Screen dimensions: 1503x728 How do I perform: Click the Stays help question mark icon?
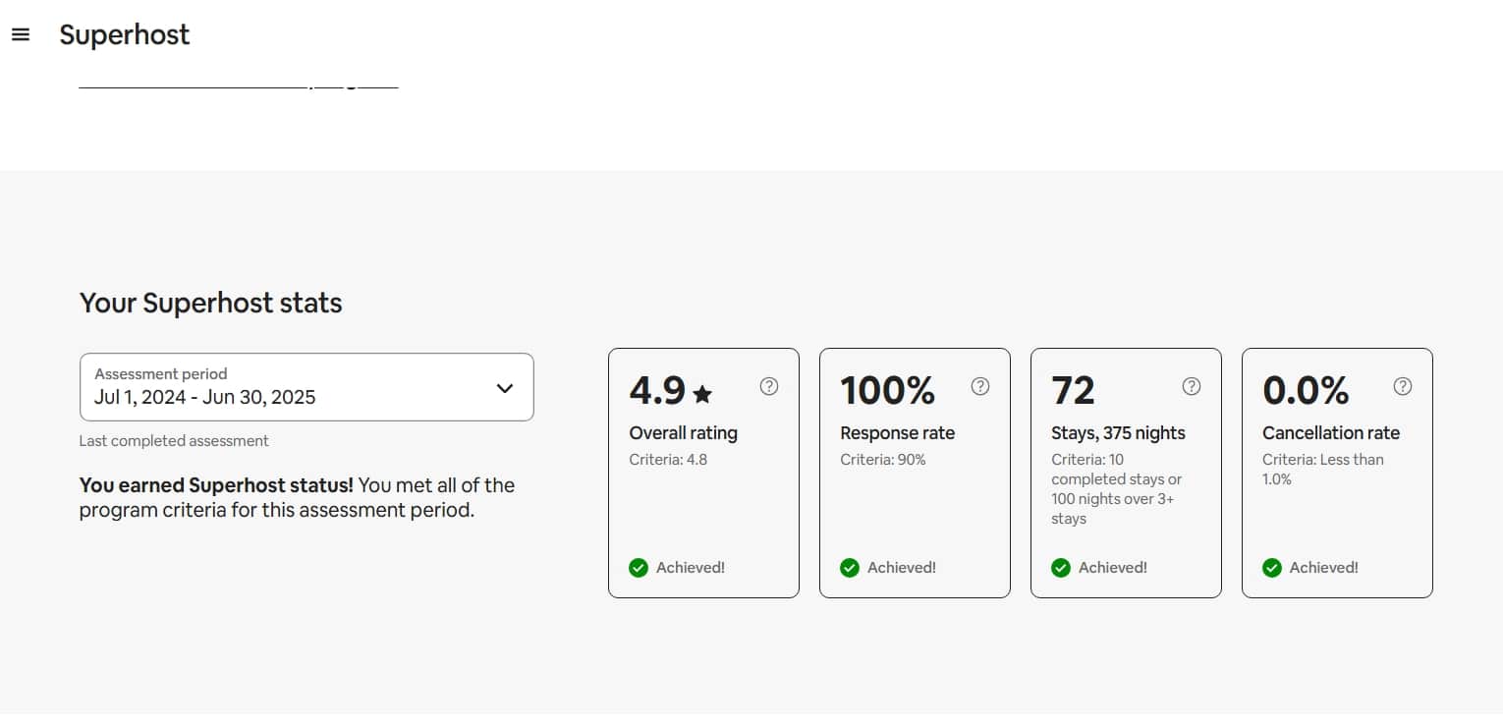coord(1192,386)
